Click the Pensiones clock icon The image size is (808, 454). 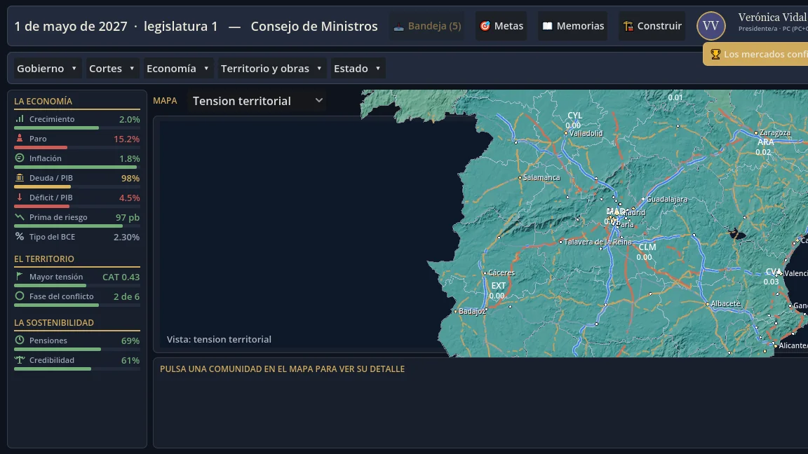point(20,340)
